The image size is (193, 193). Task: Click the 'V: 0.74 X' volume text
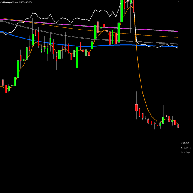tap(186, 148)
